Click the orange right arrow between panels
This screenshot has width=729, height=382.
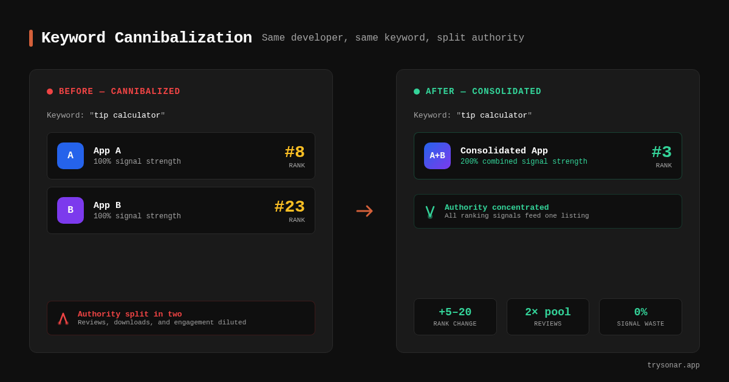pyautogui.click(x=364, y=211)
